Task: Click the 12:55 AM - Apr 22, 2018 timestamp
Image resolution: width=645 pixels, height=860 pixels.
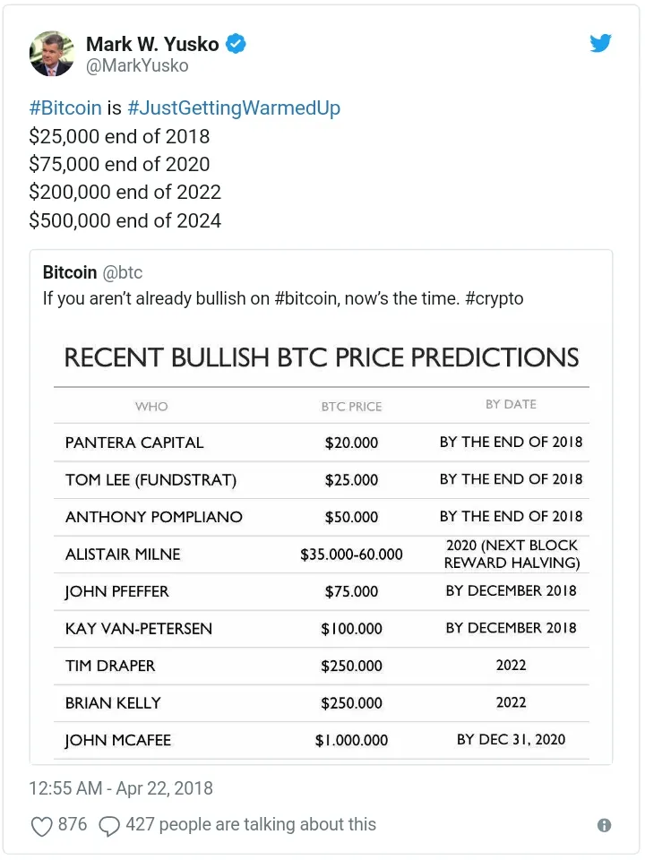Action: [x=121, y=788]
